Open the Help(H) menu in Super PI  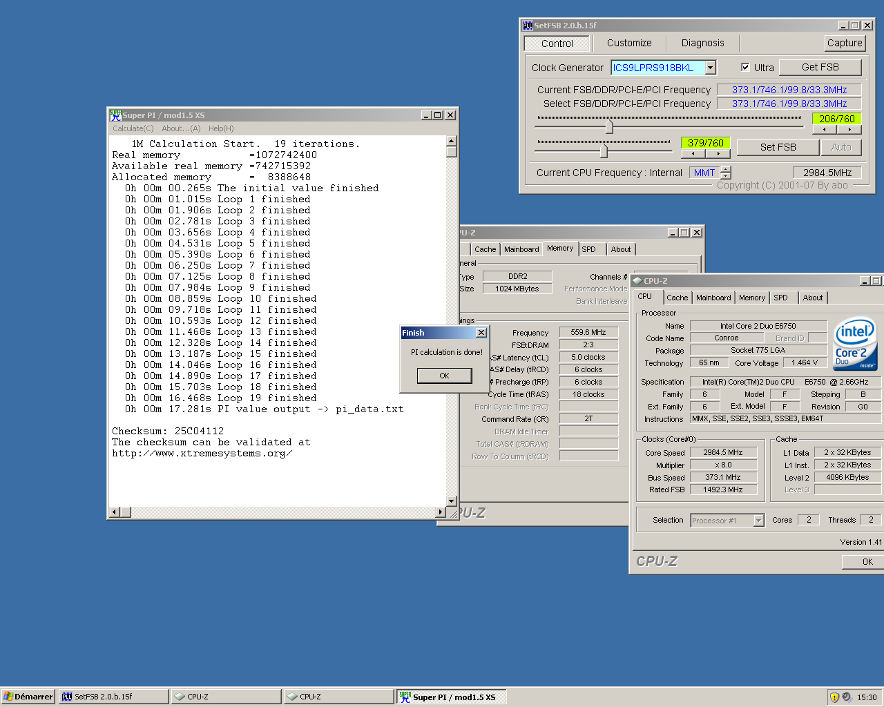click(x=221, y=128)
